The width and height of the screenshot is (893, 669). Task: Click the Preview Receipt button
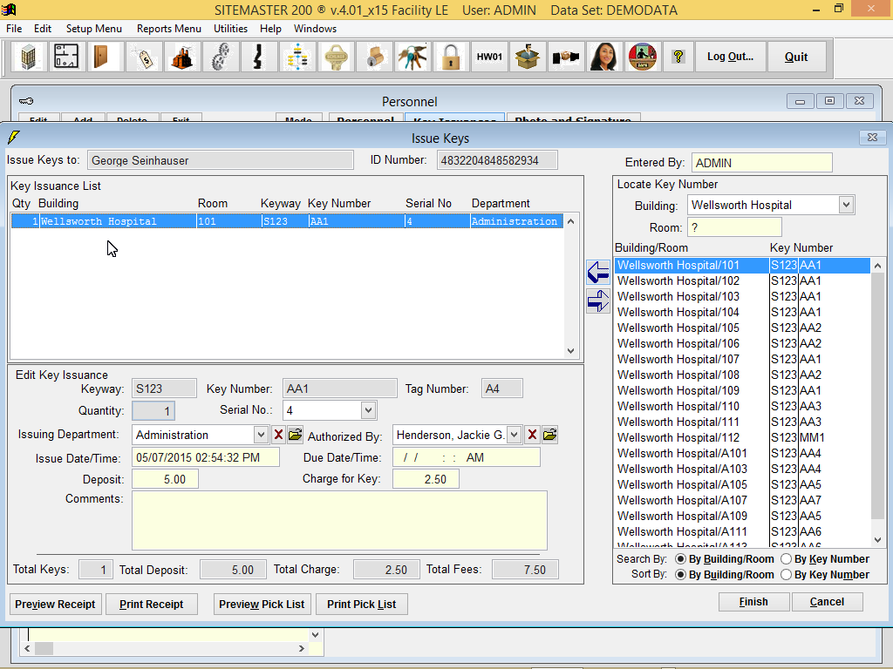(x=55, y=605)
